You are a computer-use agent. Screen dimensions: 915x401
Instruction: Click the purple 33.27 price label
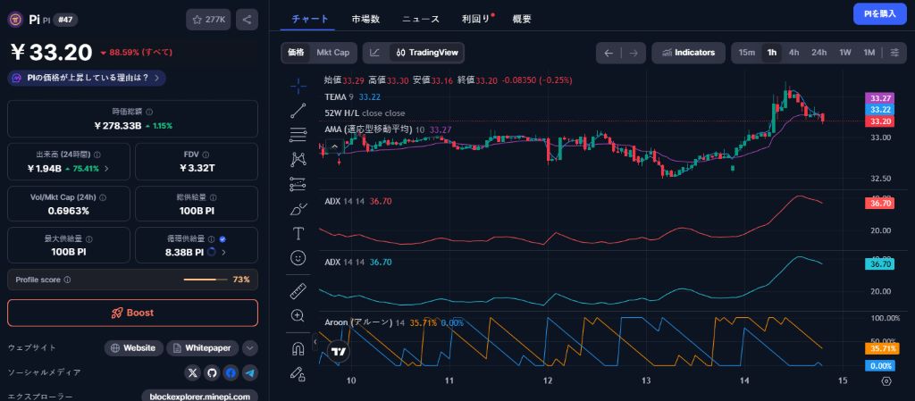pos(880,98)
